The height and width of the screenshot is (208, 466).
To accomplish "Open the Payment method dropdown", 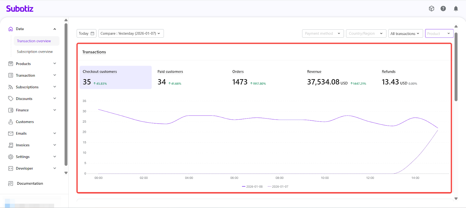I will tap(323, 34).
